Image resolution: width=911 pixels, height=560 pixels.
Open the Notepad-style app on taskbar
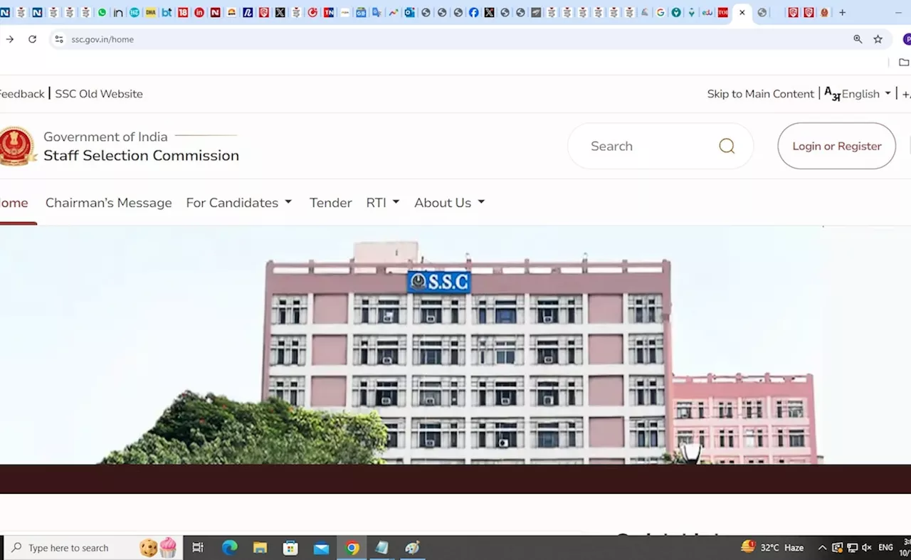pyautogui.click(x=382, y=548)
